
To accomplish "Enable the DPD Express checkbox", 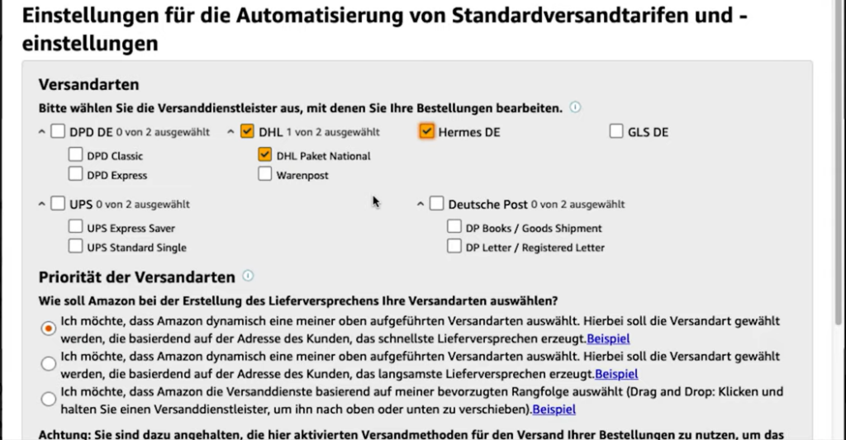I will [x=75, y=173].
